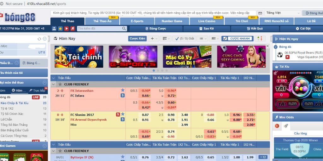The width and height of the screenshot is (323, 161).
Task: Click the mail envelope icon beside announcement
Action: pyautogui.click(x=260, y=13)
